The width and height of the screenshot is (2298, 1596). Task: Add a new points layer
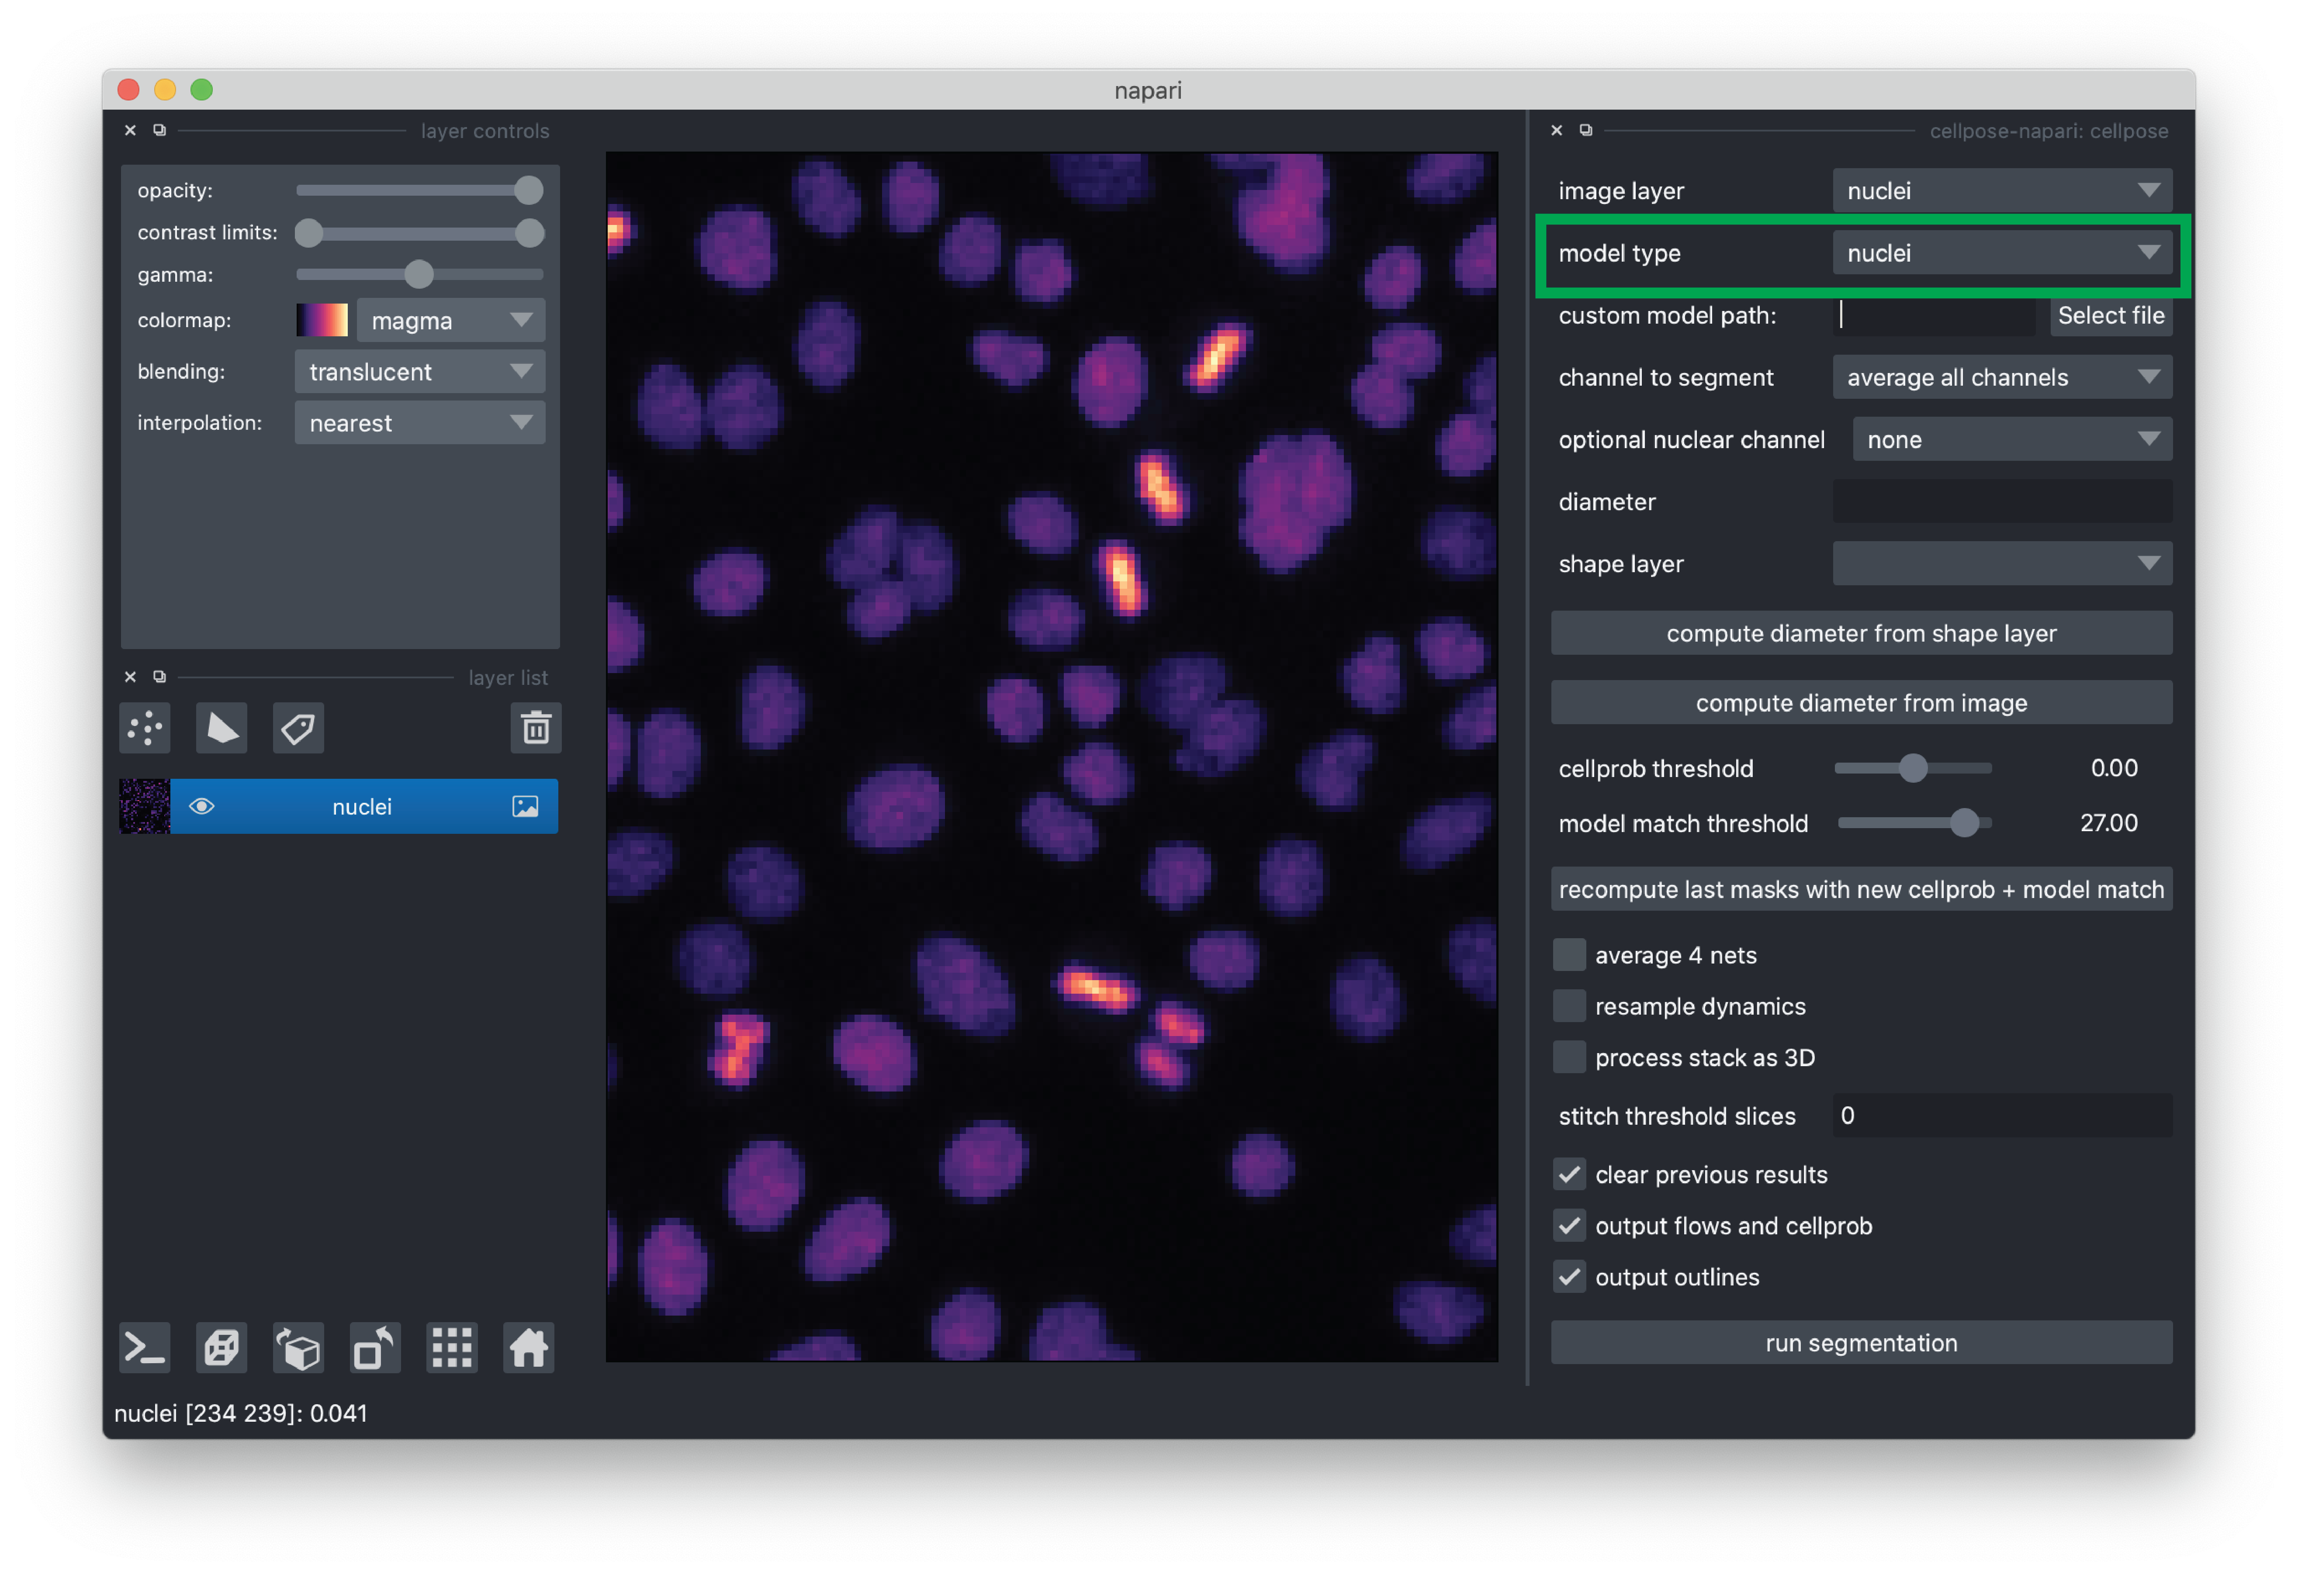[x=145, y=728]
